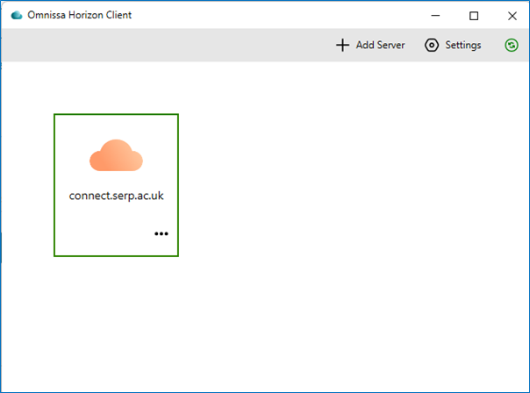Click blank tile space above the cloud icon

click(x=116, y=126)
